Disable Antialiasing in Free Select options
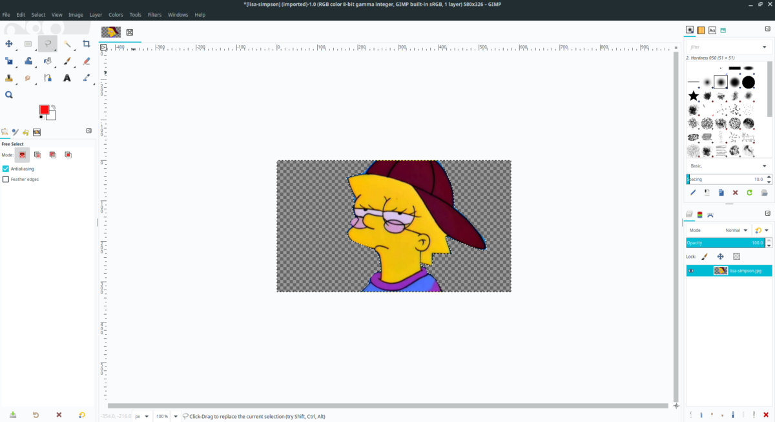Screen dimensions: 775x422 [6, 168]
